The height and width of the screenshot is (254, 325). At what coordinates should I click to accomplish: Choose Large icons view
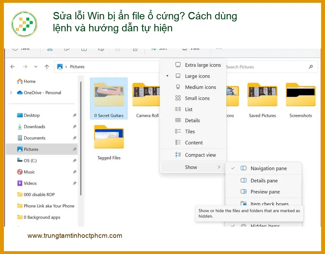[193, 76]
